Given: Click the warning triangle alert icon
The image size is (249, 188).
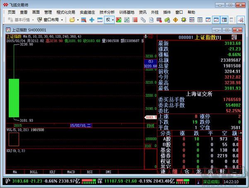Looking at the screenshot, I should [176, 20].
